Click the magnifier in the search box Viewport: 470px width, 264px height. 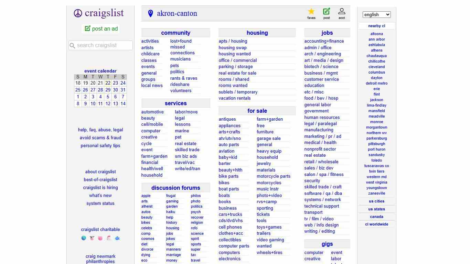tap(73, 45)
